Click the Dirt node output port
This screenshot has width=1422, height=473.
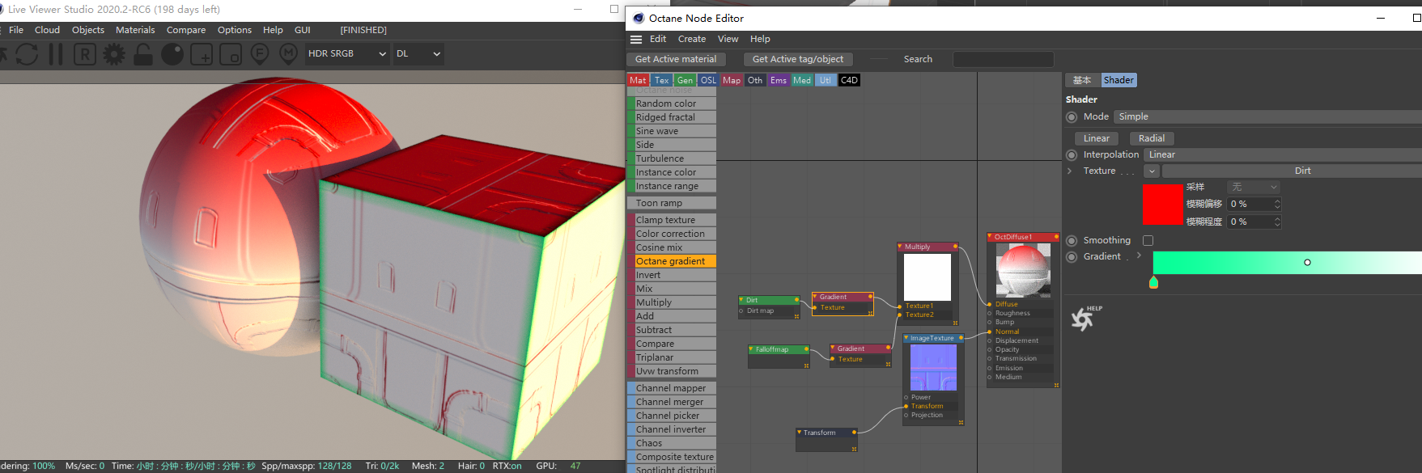click(796, 300)
